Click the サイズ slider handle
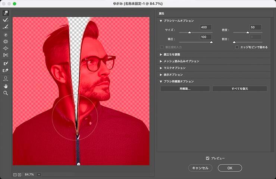Screen dimensions: 276x179 tap(189, 33)
